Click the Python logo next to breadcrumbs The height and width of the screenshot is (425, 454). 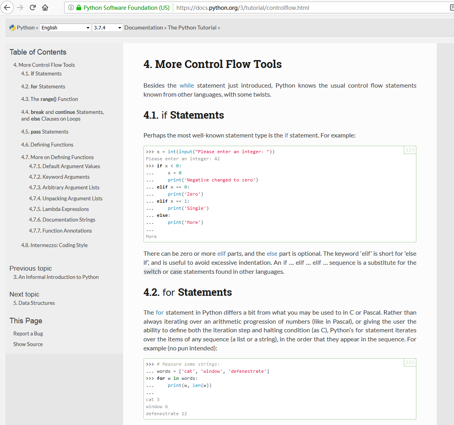point(11,27)
